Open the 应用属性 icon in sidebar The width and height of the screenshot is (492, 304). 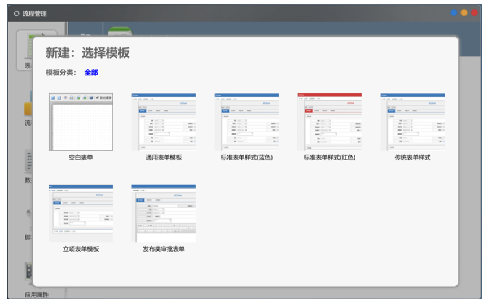tap(28, 273)
